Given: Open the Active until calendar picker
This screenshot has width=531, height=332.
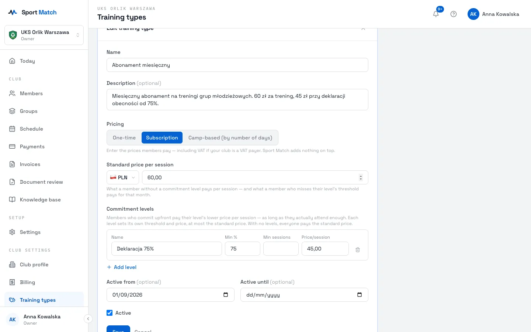Looking at the screenshot, I should coord(360,295).
